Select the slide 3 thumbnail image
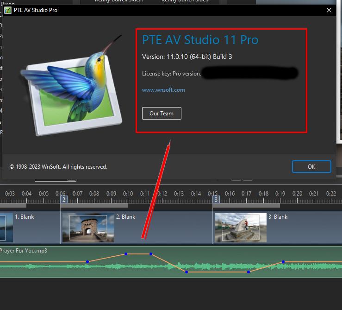 click(240, 228)
